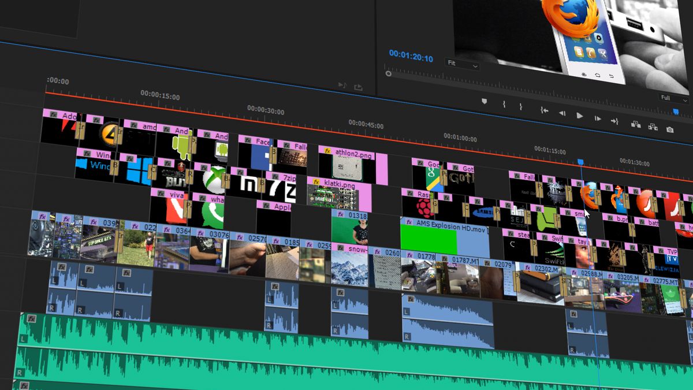693x390 pixels.
Task: Select the 03076 video clip
Action: tap(209, 251)
